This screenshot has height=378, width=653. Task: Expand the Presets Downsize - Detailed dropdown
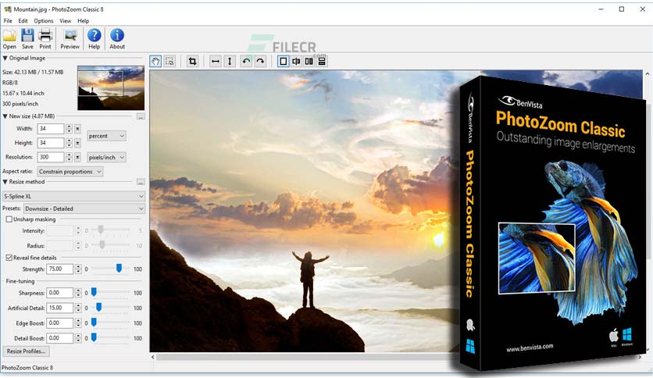click(x=84, y=209)
